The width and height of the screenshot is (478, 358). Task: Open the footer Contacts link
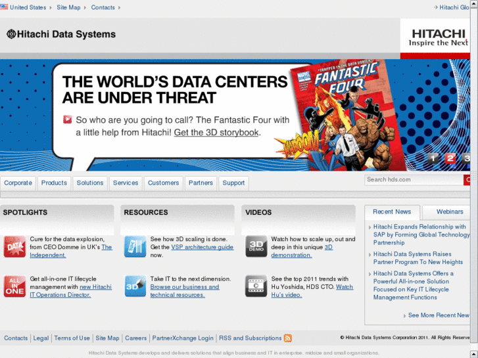pyautogui.click(x=16, y=338)
